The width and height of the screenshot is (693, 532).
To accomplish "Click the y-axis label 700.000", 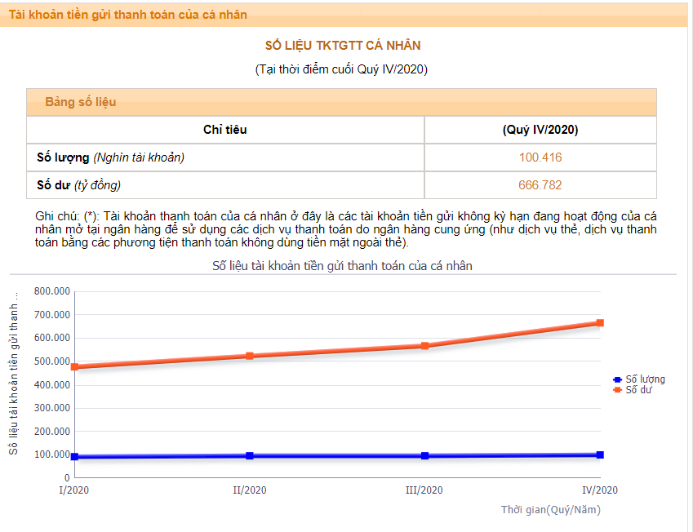I will (52, 315).
